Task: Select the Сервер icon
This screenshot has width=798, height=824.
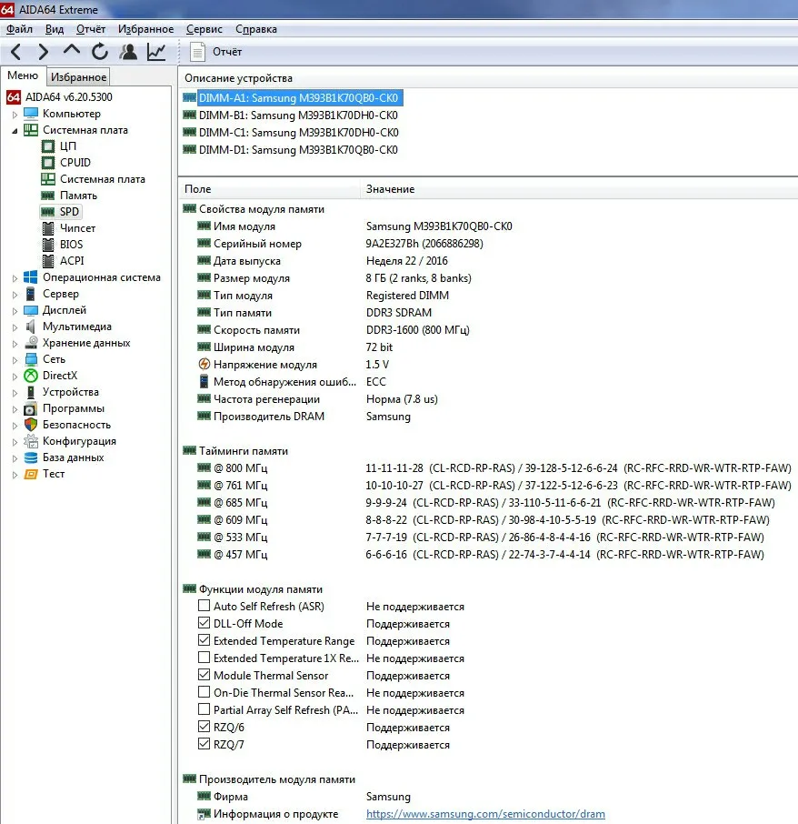Action: tap(31, 294)
